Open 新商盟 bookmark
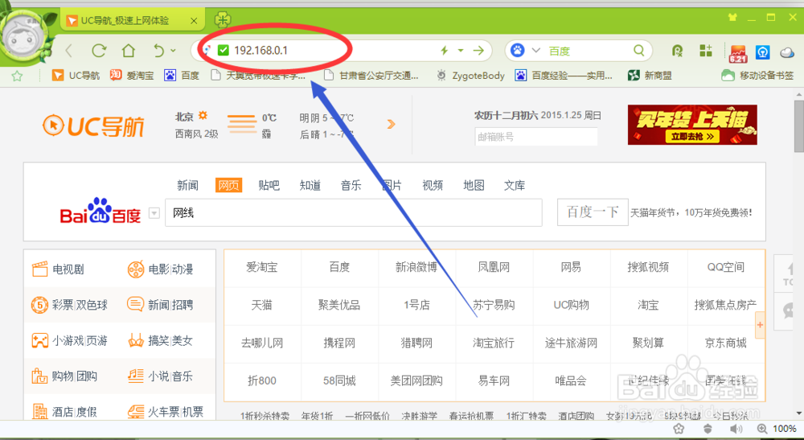Image resolution: width=804 pixels, height=440 pixels. point(650,76)
